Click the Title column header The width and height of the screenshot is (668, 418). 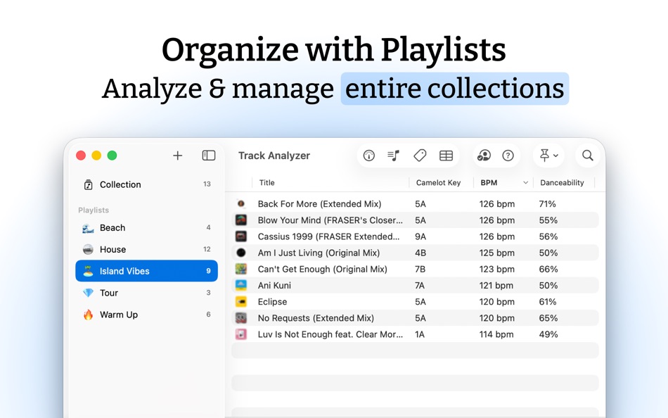point(266,182)
